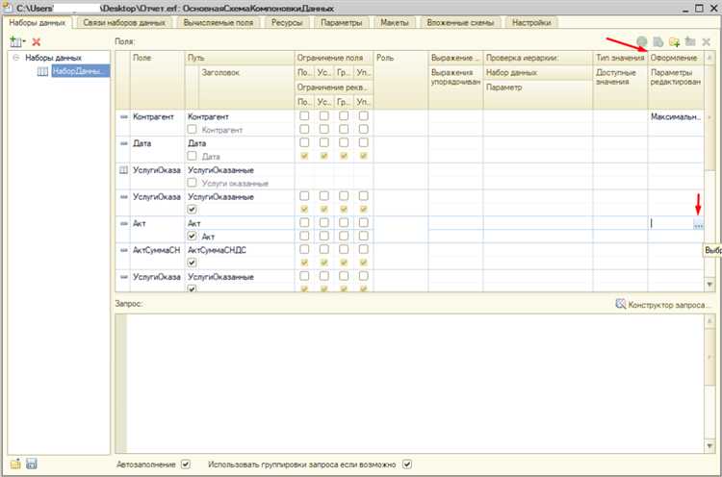Screen dimensions: 722x477
Task: Click the Оформление column header
Action: click(676, 58)
